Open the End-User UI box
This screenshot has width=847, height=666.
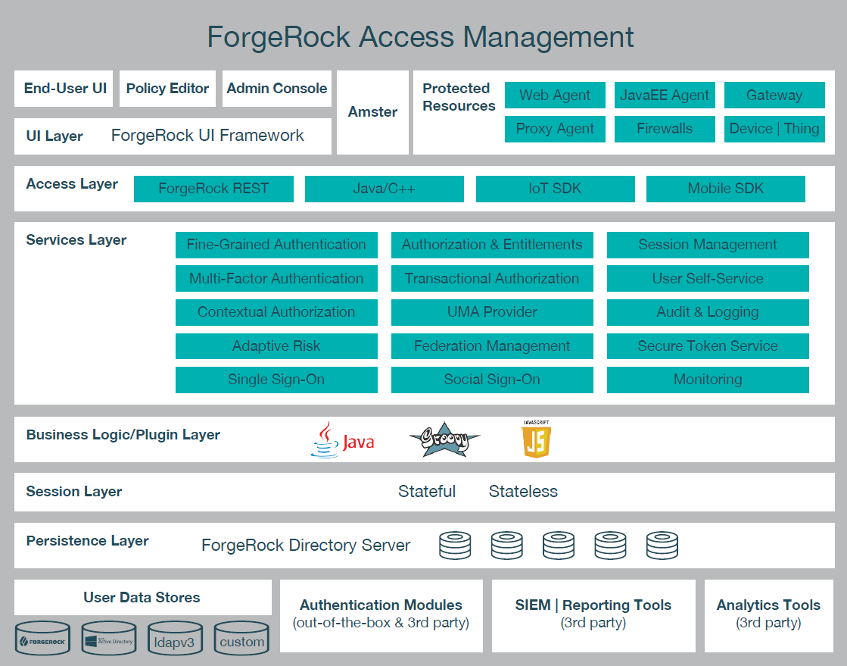[65, 89]
